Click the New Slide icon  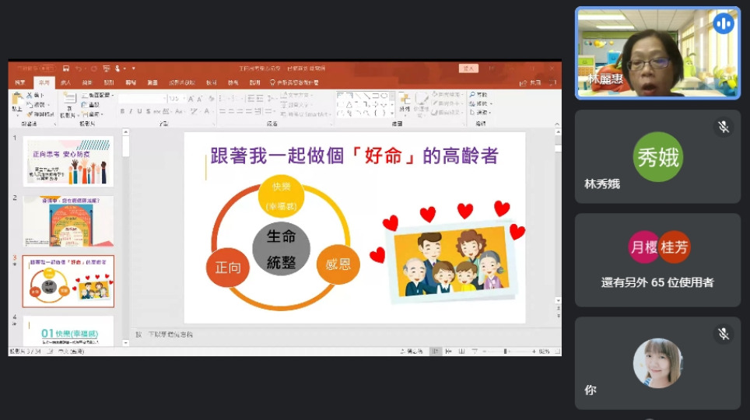68,101
